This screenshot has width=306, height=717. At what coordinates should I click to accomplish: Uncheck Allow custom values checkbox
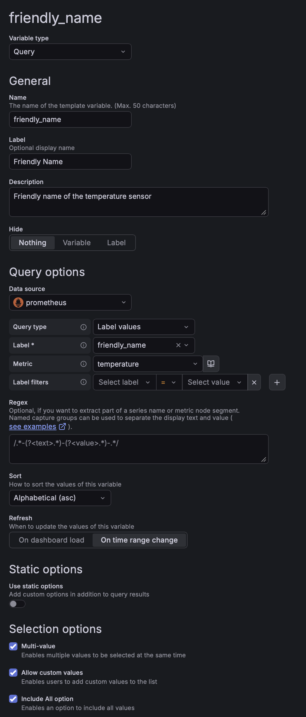click(x=13, y=673)
